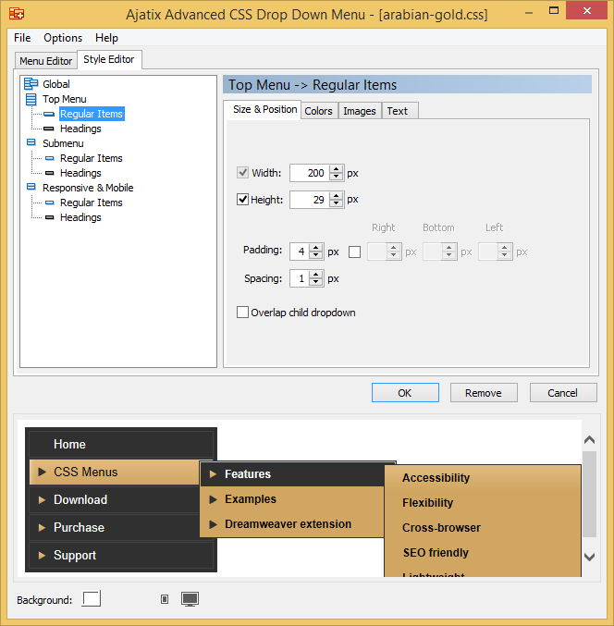Click the Remove button

click(484, 393)
